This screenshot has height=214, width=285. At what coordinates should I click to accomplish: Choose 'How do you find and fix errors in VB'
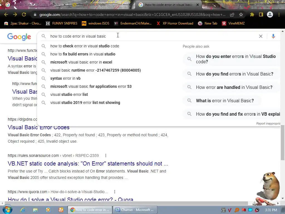point(232,114)
